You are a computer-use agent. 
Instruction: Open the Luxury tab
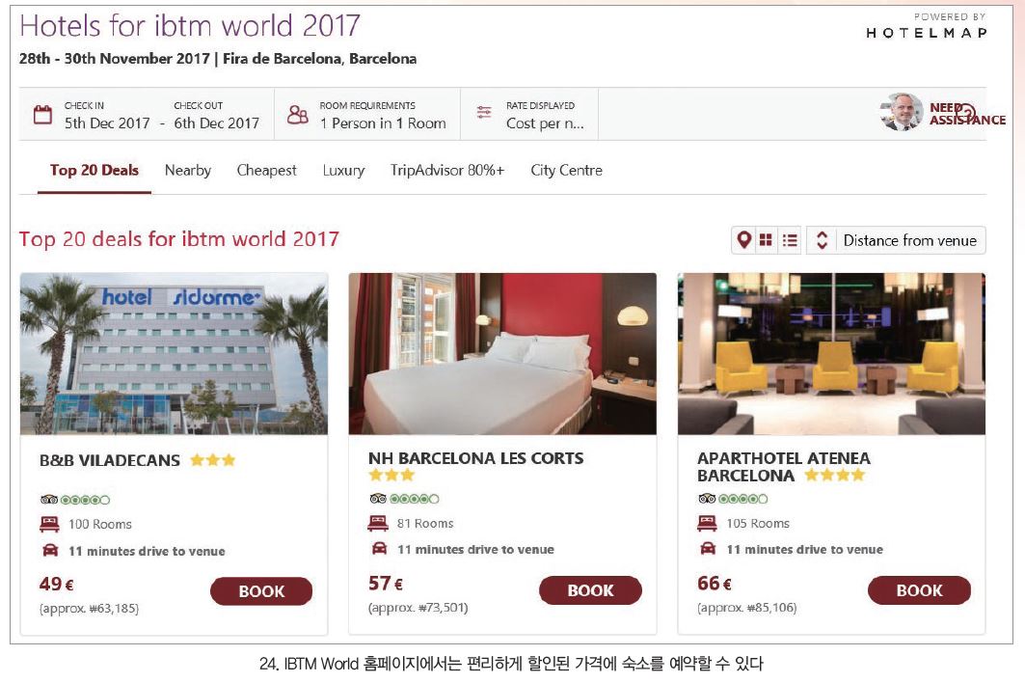click(343, 170)
